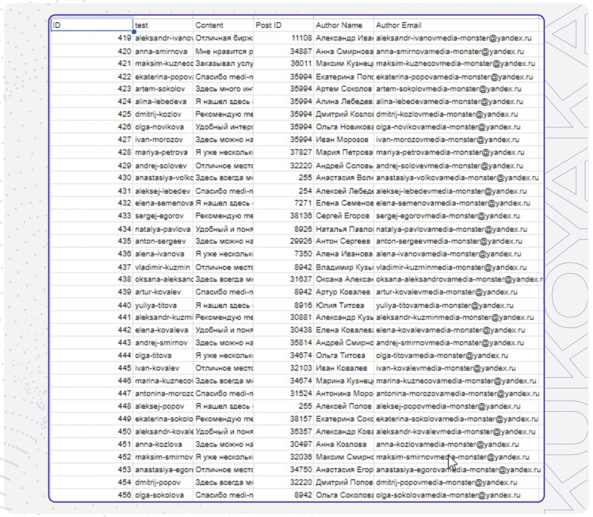Select cell 'elena-kovaleva'

(x=163, y=330)
